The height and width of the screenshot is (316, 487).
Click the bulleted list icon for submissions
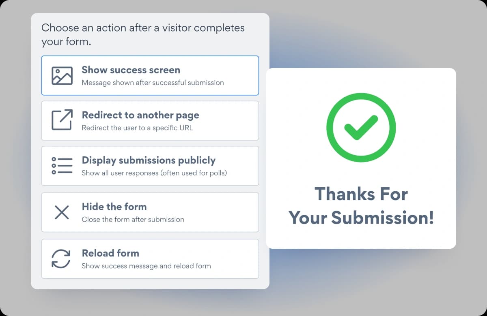pyautogui.click(x=62, y=166)
